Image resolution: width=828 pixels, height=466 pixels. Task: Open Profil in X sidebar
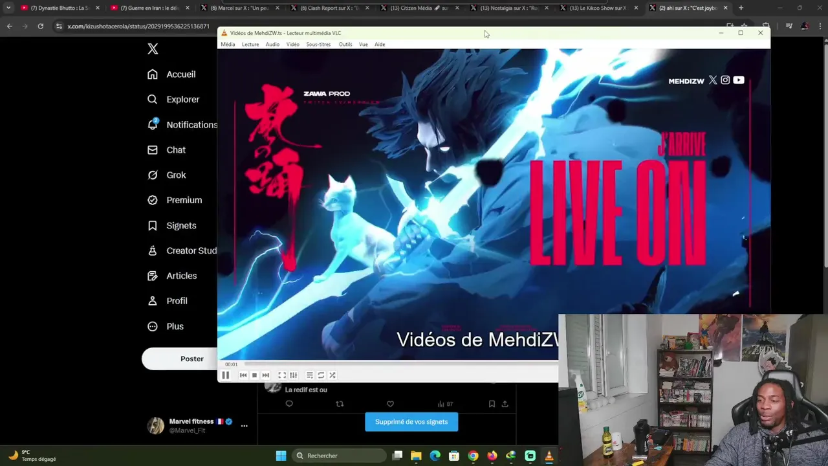[167, 301]
